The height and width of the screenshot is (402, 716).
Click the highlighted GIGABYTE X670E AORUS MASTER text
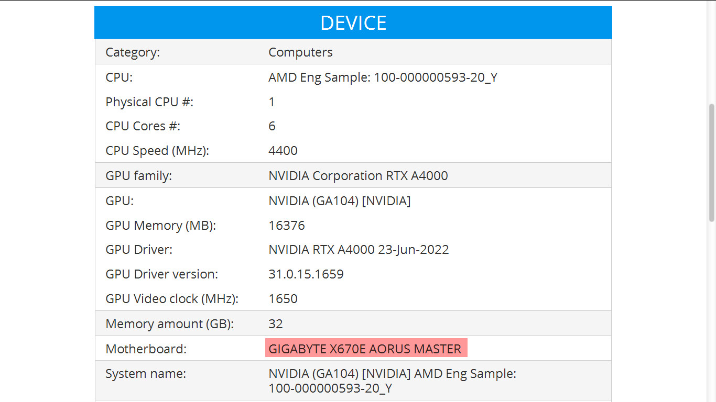tap(365, 349)
